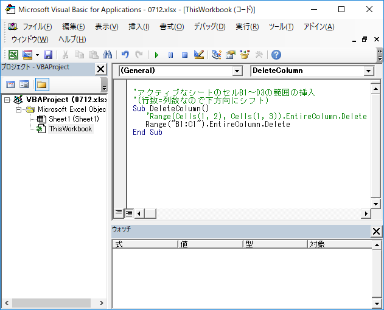Collapse the VBAProject (0712.xlsx) tree node

(7, 100)
